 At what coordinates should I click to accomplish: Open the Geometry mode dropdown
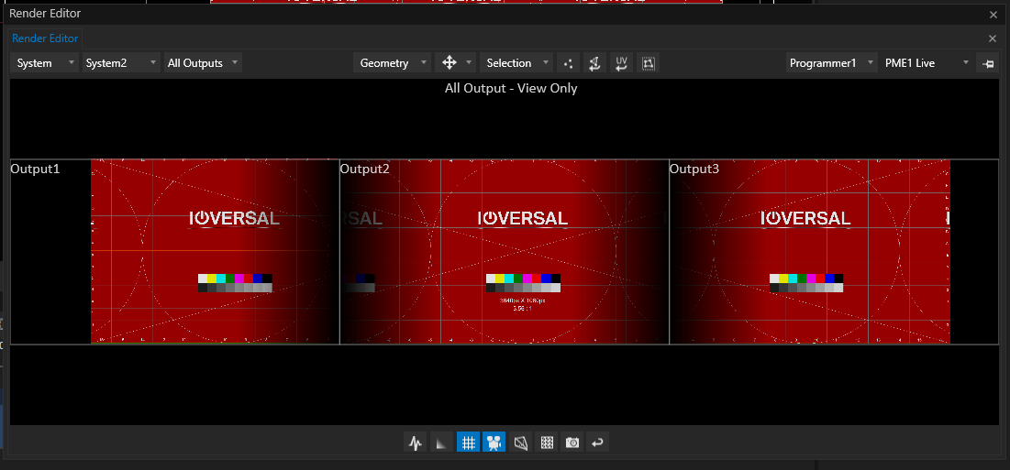click(x=393, y=63)
